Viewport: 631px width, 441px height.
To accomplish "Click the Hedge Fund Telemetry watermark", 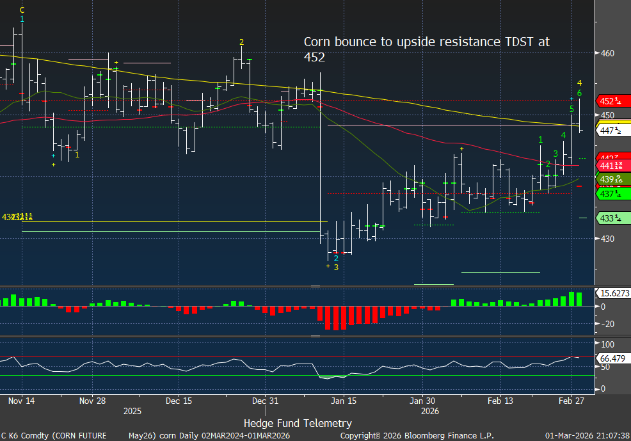I will coord(298,423).
